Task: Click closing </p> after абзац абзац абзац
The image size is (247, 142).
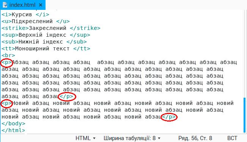Action: [x=67, y=96]
